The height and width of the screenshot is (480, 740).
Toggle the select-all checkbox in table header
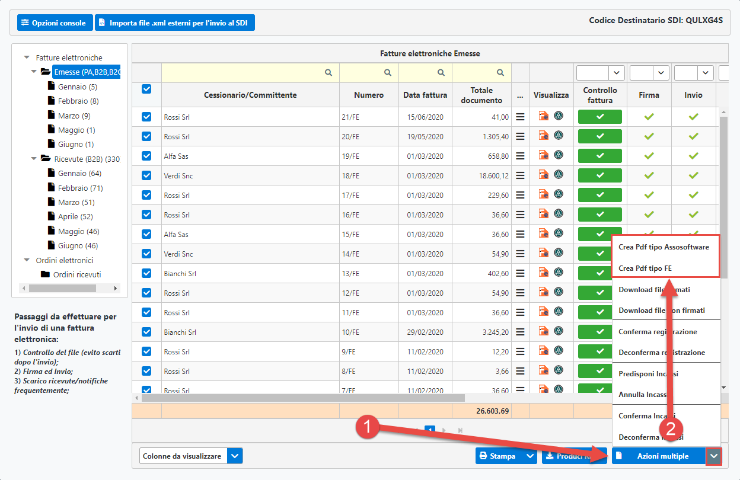point(146,89)
